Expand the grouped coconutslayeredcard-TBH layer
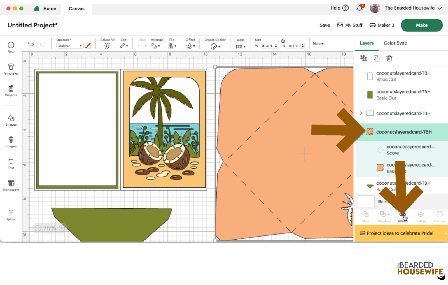The image size is (448, 285). 361,113
